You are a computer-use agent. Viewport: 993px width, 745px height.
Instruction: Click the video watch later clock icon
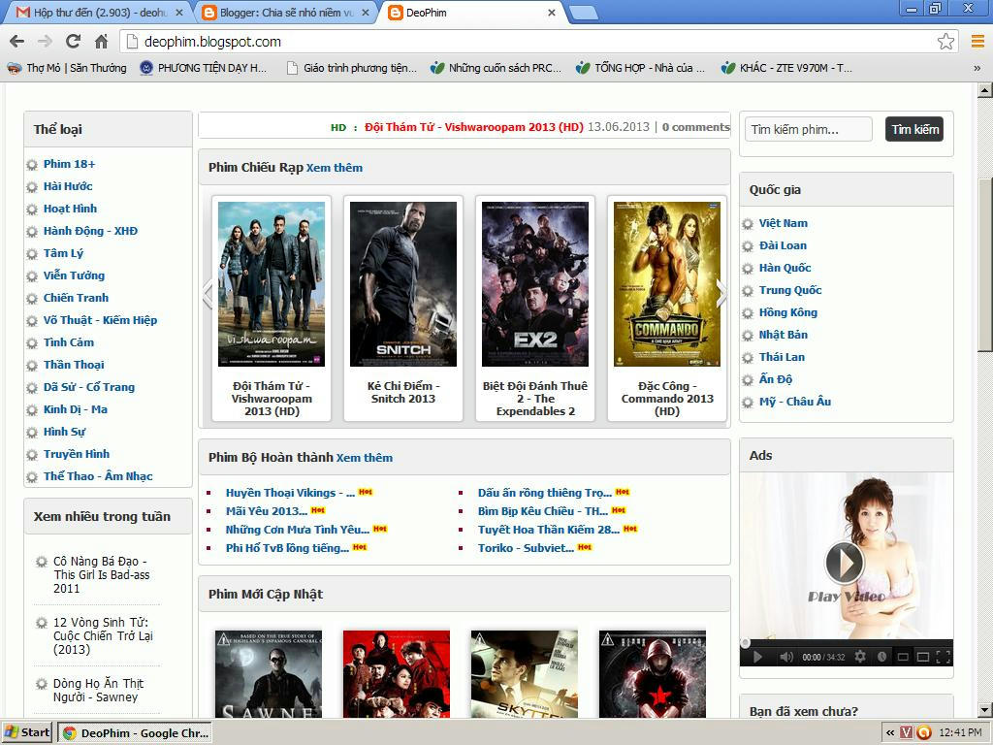tap(882, 657)
